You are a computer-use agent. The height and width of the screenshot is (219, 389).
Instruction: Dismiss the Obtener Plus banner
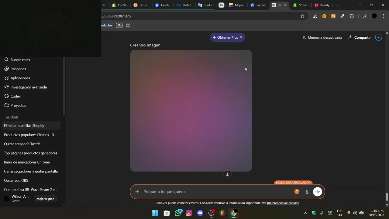[241, 37]
